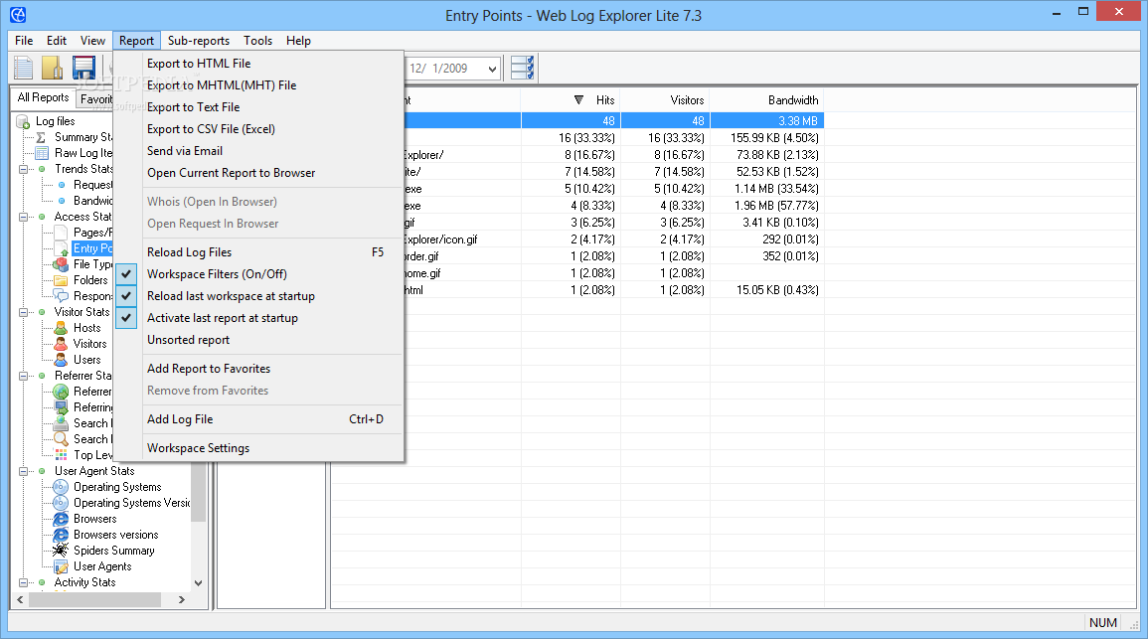Select Send via Email

pyautogui.click(x=185, y=151)
